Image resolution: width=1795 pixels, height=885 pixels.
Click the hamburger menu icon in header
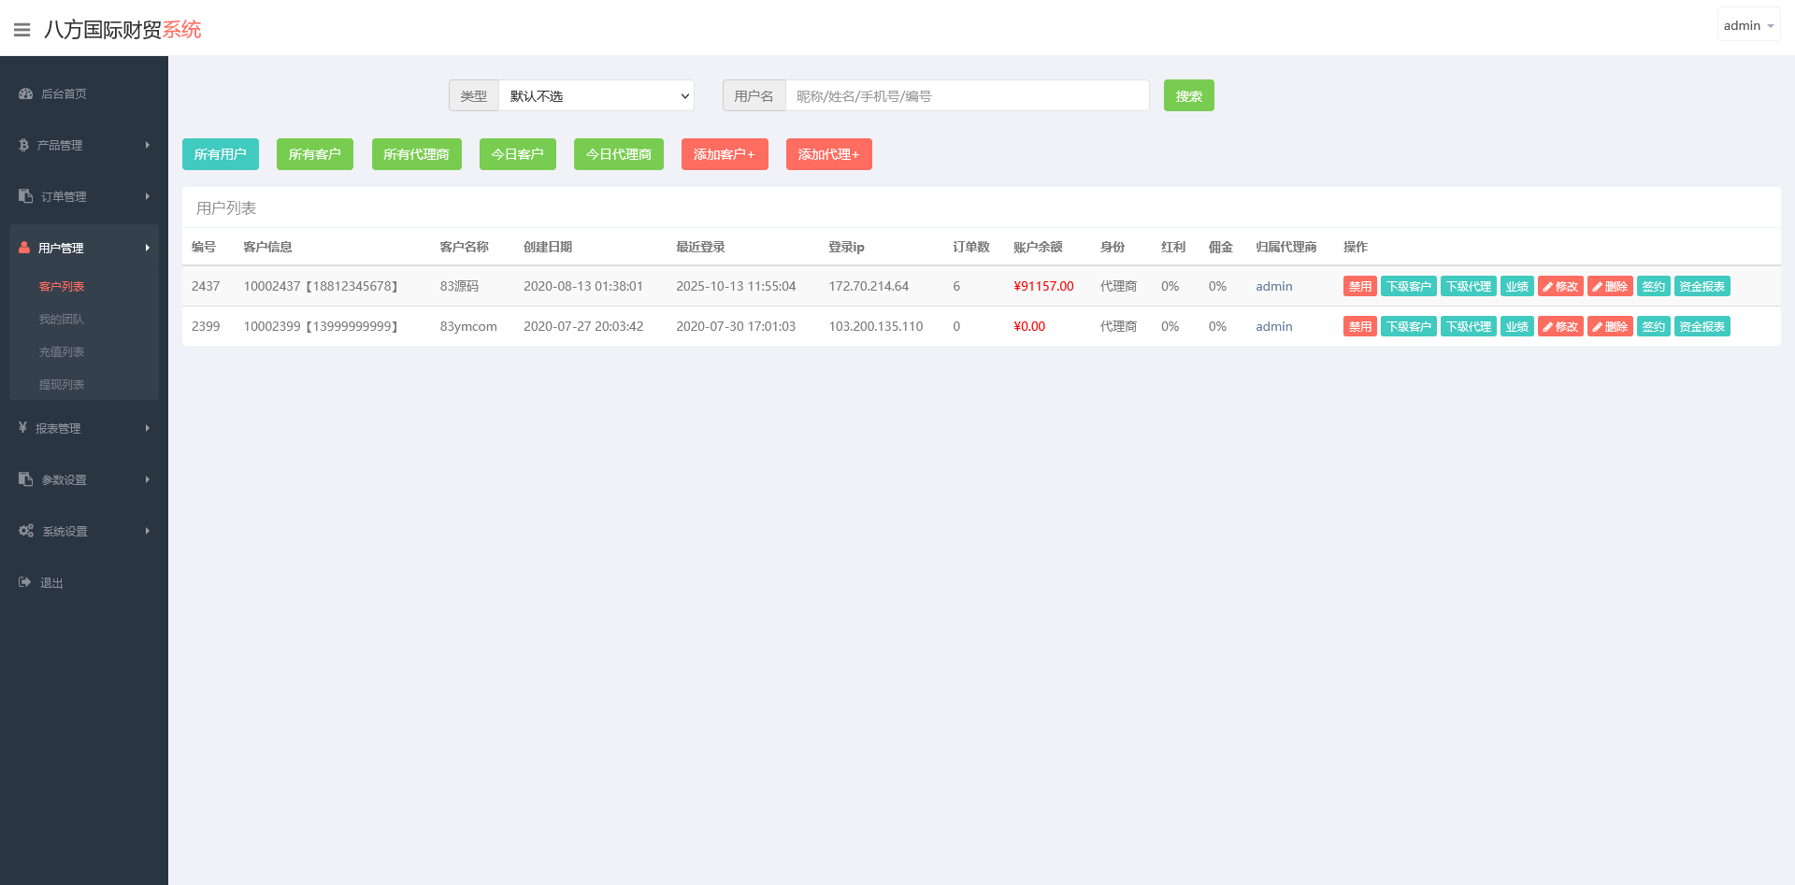(x=22, y=30)
